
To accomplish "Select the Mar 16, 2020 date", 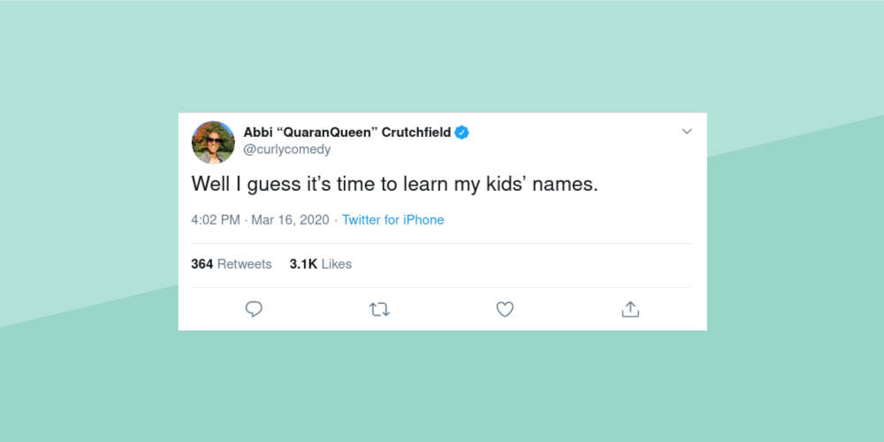I will tap(290, 220).
